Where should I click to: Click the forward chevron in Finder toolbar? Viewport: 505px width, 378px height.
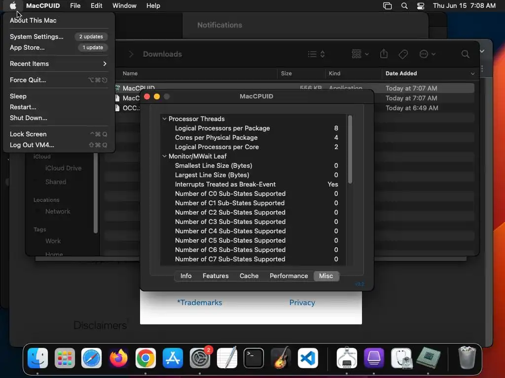131,54
